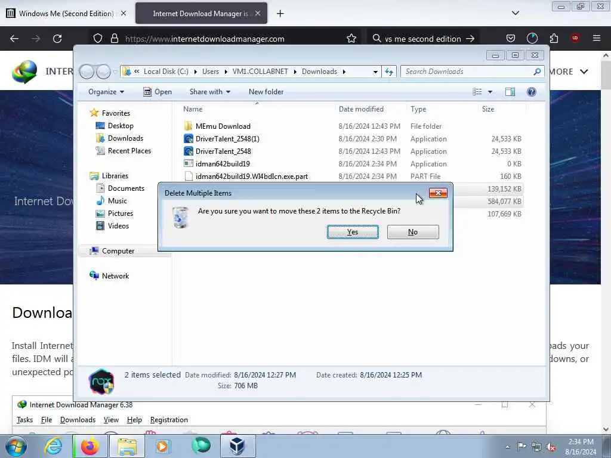Close the Internet Download Manager browser tab
Screen dimensions: 611x458
258,13
